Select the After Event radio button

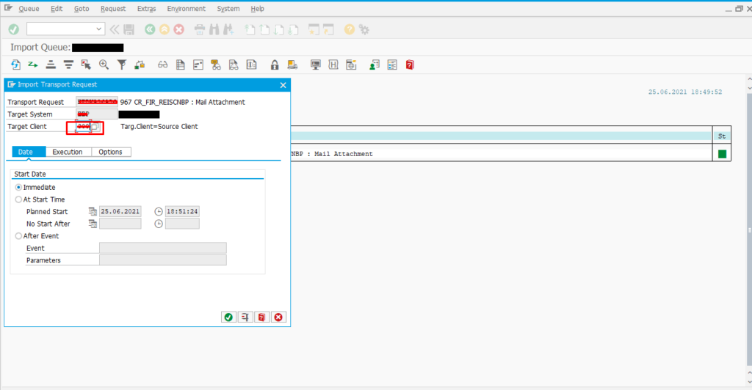[18, 236]
